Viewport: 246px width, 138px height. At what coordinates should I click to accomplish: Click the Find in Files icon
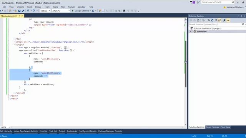(100, 11)
